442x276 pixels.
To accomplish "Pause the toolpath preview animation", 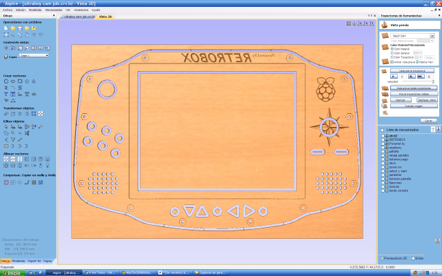I will click(403, 77).
